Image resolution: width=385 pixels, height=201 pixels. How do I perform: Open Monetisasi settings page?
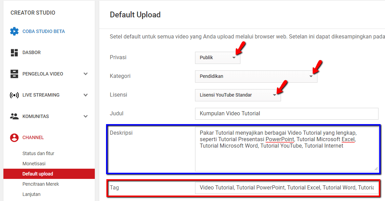click(x=34, y=164)
